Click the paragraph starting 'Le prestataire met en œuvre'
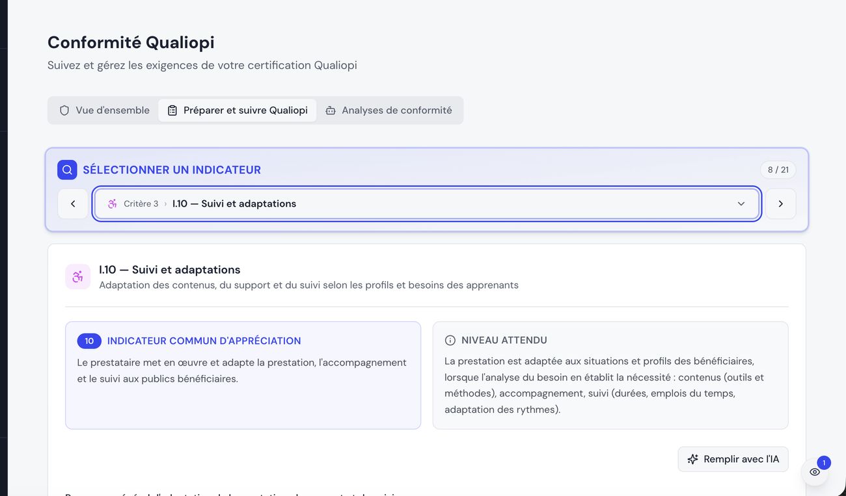Viewport: 846px width, 496px height. coord(242,371)
